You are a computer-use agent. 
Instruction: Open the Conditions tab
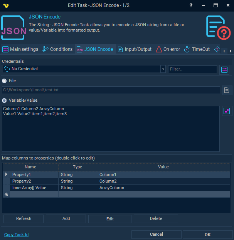tap(57, 49)
